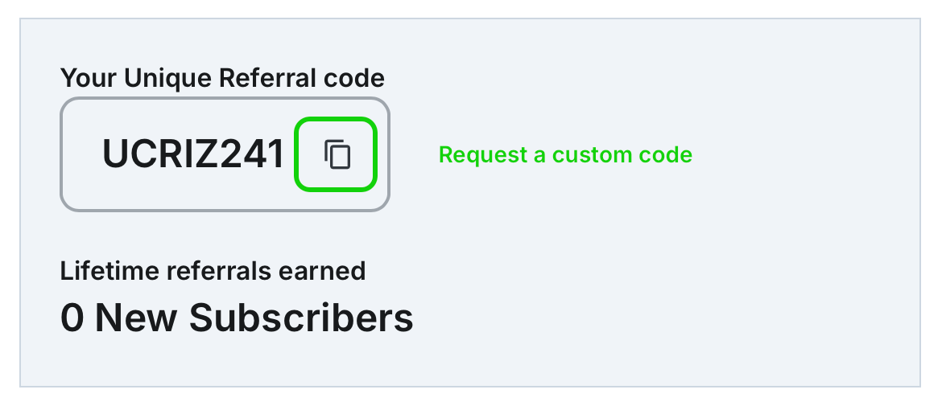
Task: Click the Lifetime referrals earned label
Action: 213,271
